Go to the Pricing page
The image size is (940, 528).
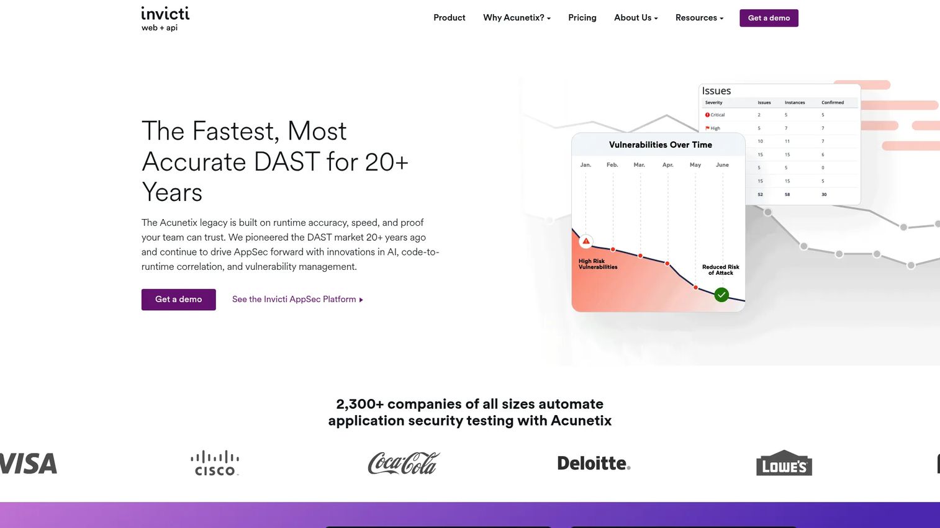(582, 18)
